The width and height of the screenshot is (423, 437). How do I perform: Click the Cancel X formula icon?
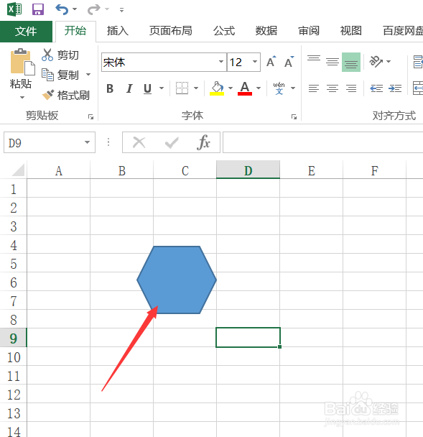pos(139,142)
